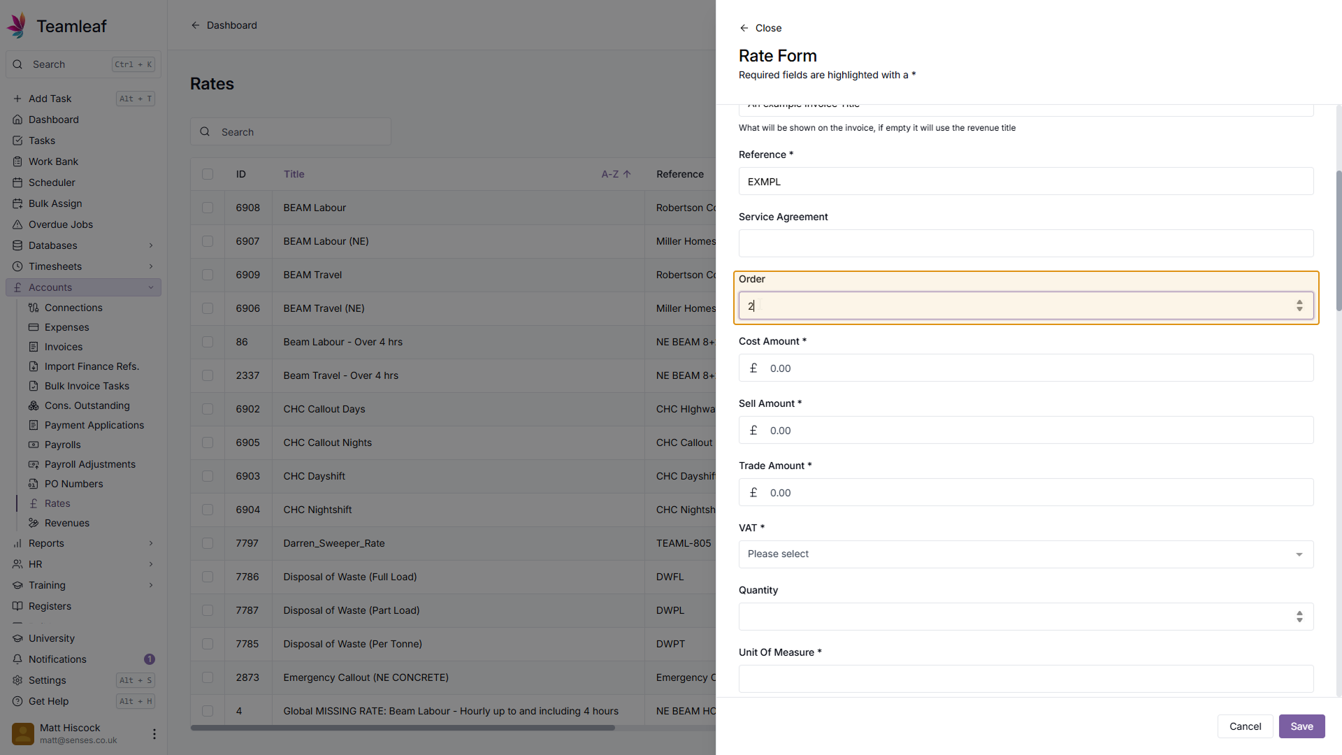1342x755 pixels.
Task: Select the CHC Dayshift row checkbox
Action: tap(208, 476)
